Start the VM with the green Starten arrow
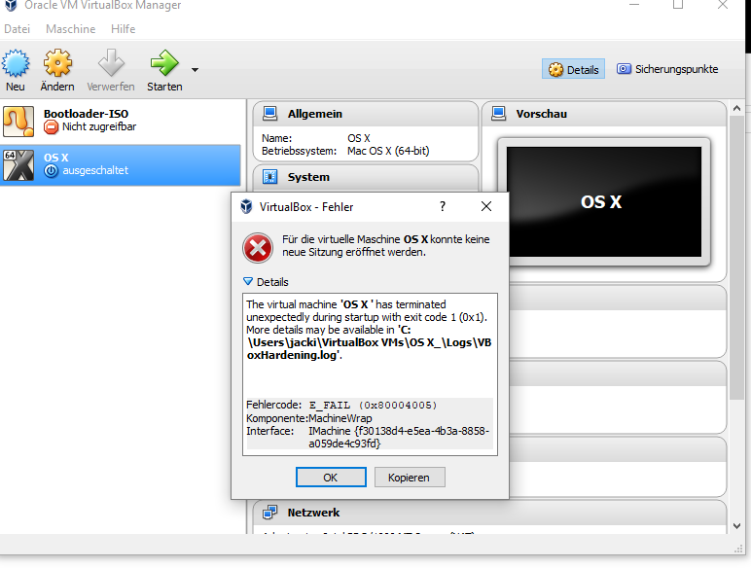The image size is (751, 568). coord(164,63)
